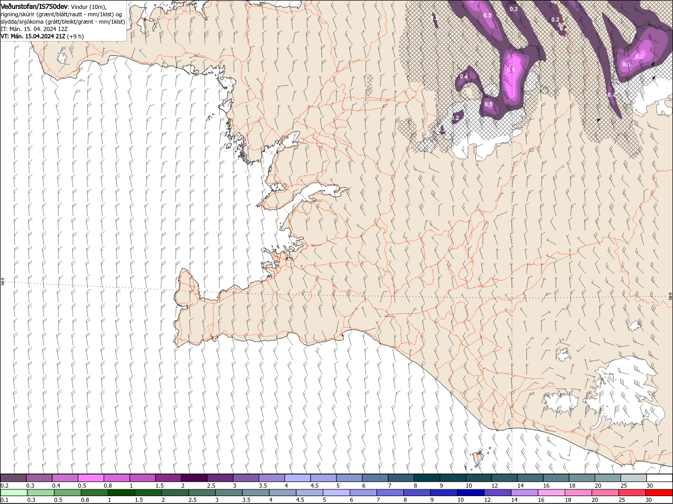Pick the 7 swatch in the snow scale
Image resolution: width=673 pixels, height=504 pixels.
click(x=401, y=478)
